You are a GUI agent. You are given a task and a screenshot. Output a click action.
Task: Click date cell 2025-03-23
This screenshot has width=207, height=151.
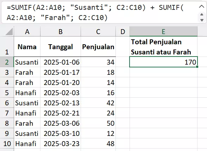pos(61,143)
